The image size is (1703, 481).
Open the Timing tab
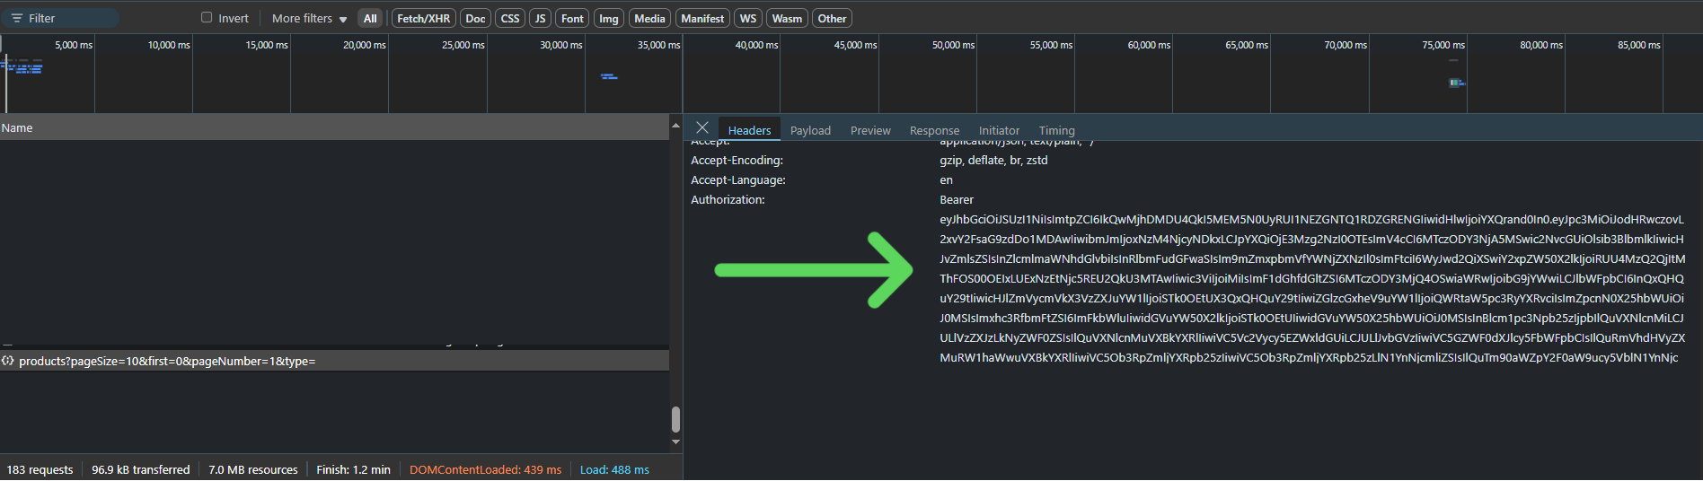click(x=1056, y=130)
